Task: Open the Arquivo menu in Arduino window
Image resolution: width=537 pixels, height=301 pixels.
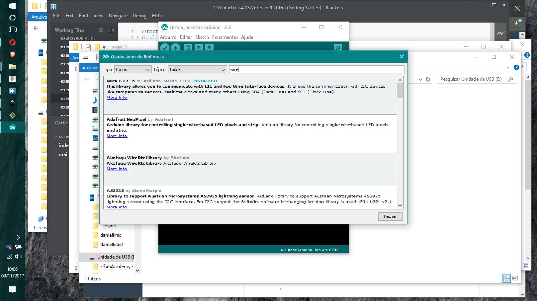Action: tap(168, 37)
